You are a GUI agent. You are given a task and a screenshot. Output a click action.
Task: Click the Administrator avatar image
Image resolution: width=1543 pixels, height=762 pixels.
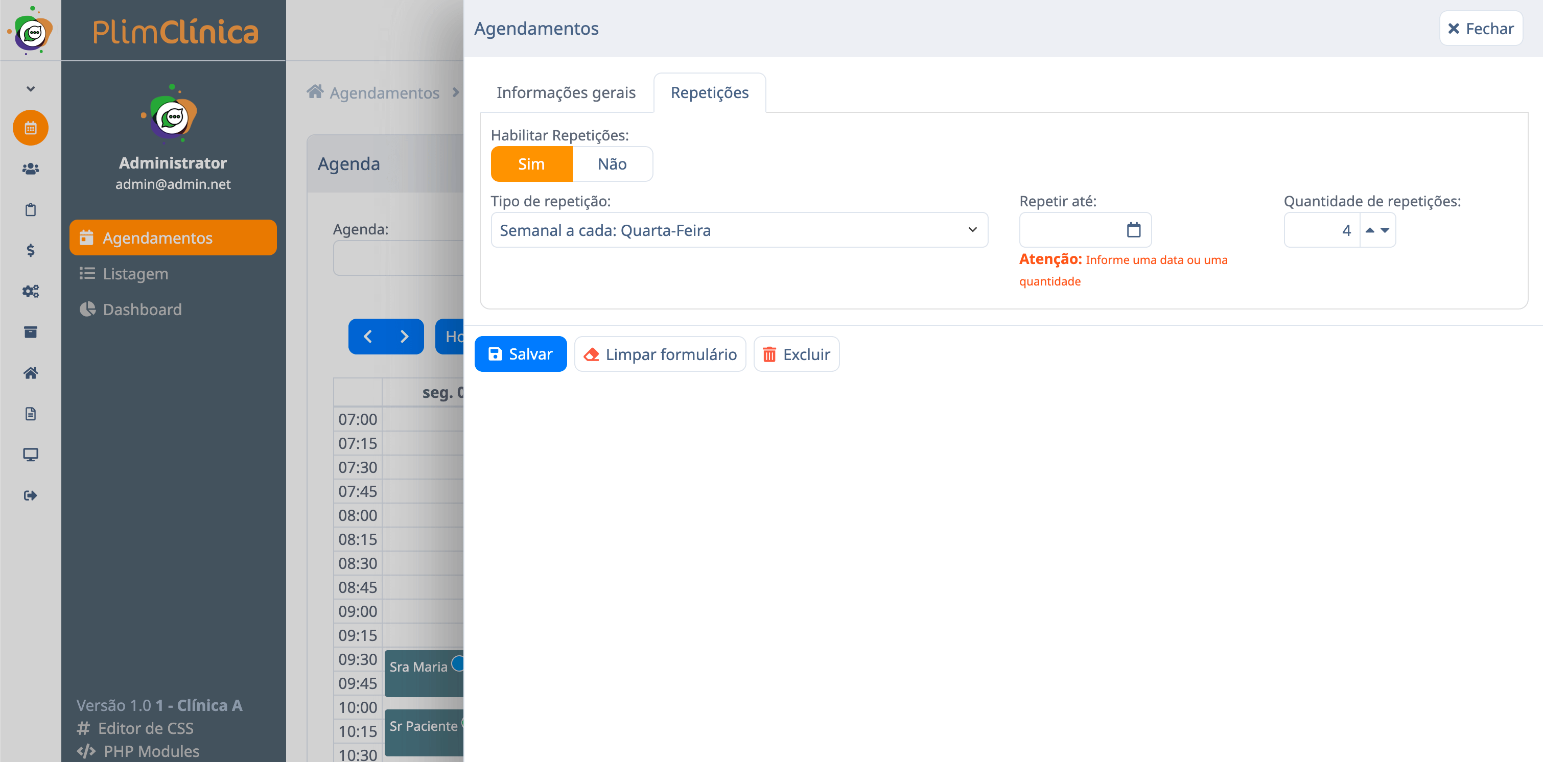(170, 114)
